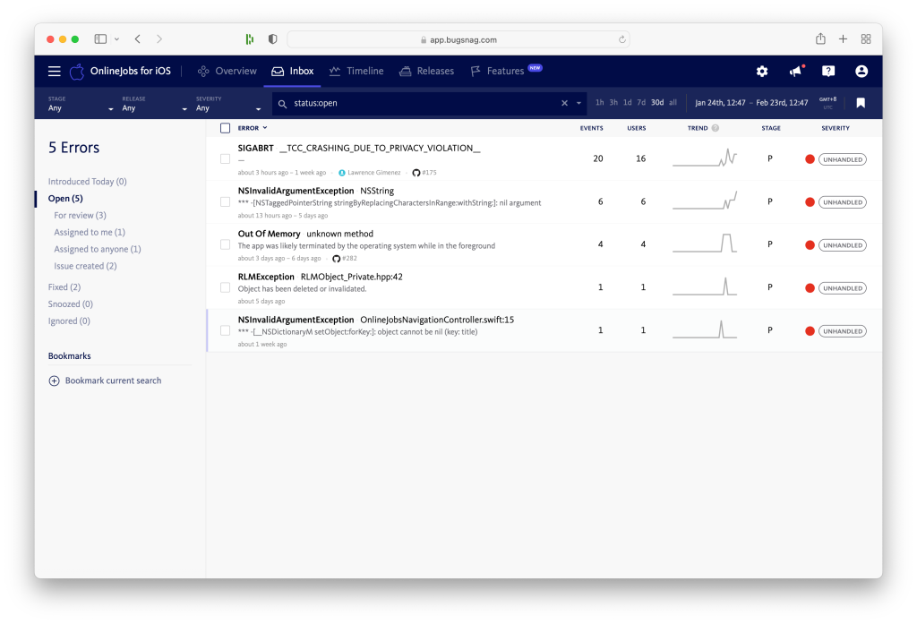Click the status:open search field
This screenshot has height=624, width=917.
(x=421, y=104)
